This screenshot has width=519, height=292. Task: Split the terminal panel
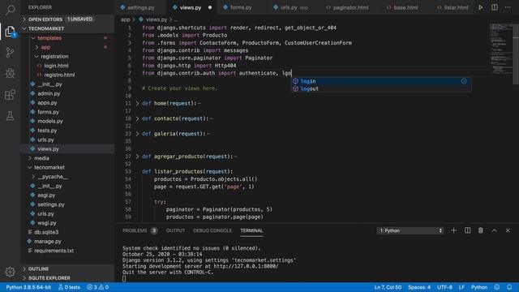pos(467,230)
